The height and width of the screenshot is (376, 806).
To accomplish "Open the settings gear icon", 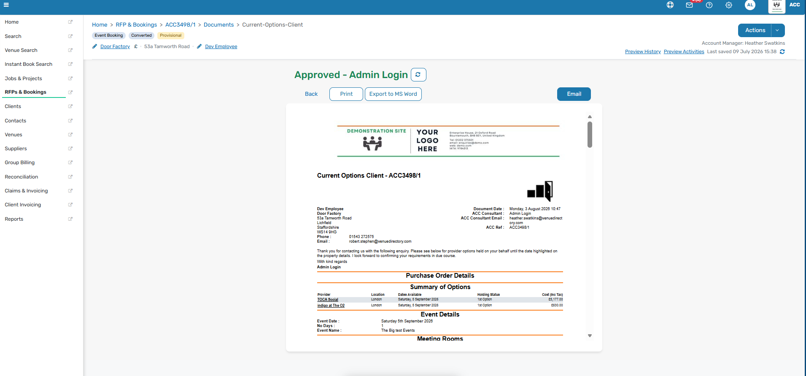I will [729, 5].
